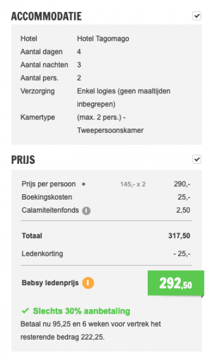The height and width of the screenshot is (358, 209).
Task: Click the PRIJS section heading
Action: (x=23, y=159)
